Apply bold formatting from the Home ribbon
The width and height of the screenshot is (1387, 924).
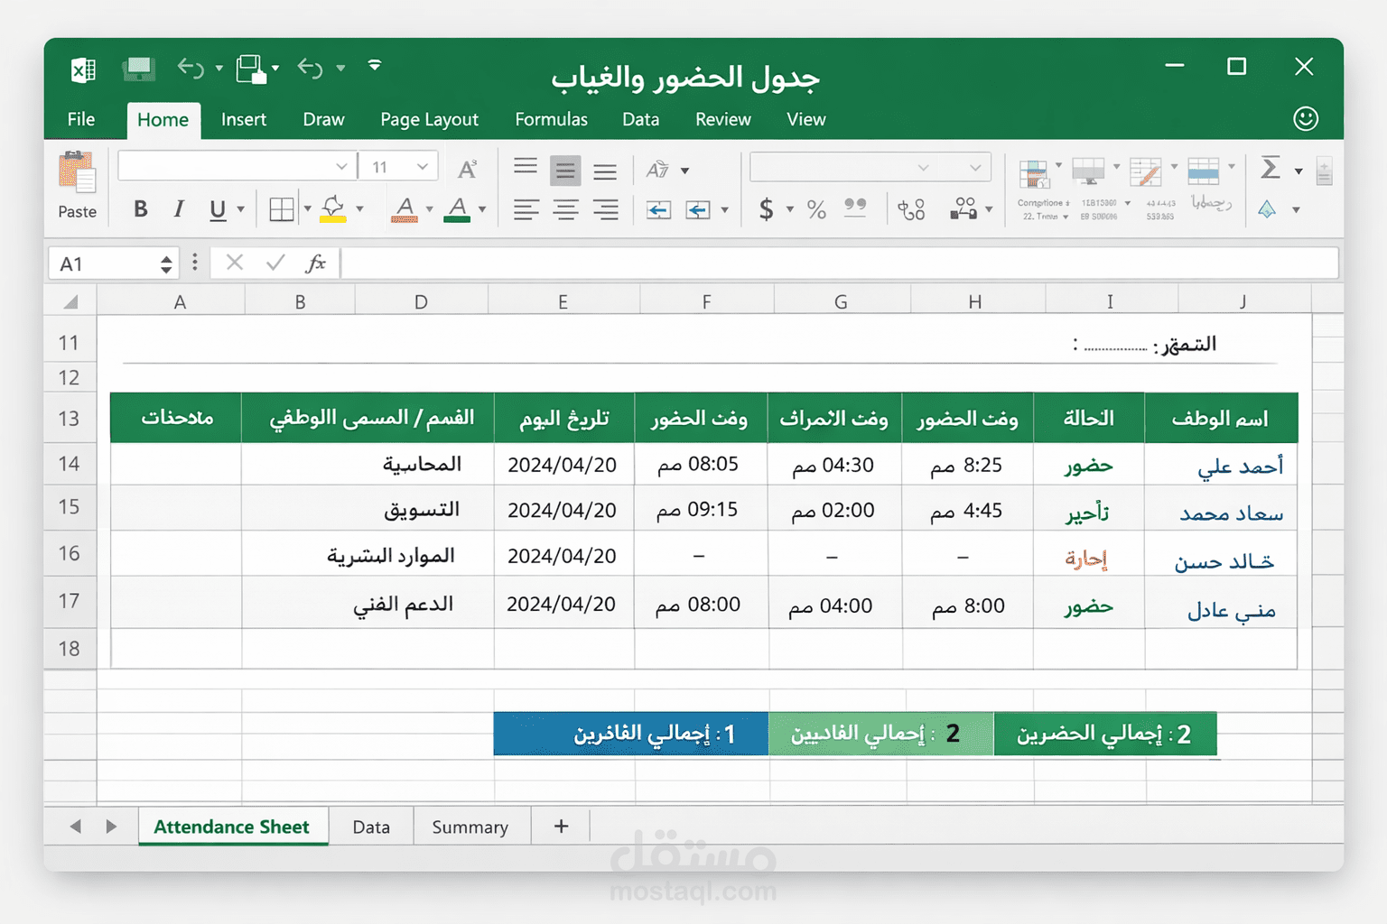click(x=140, y=208)
